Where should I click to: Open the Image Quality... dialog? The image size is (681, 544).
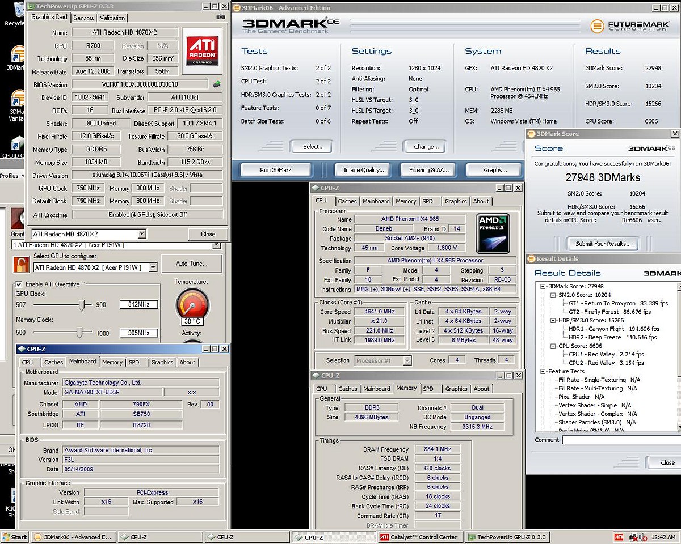364,170
